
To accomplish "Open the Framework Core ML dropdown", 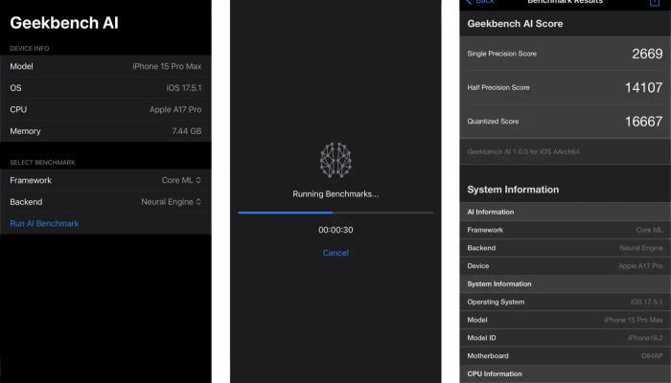I will (181, 180).
